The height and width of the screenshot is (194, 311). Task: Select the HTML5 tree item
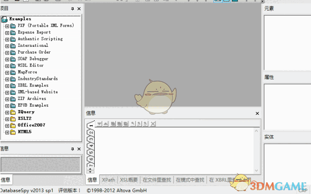tap(25, 132)
